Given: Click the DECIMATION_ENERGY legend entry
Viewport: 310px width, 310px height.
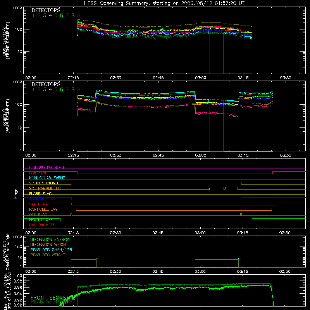Looking at the screenshot, I should pos(50,239).
